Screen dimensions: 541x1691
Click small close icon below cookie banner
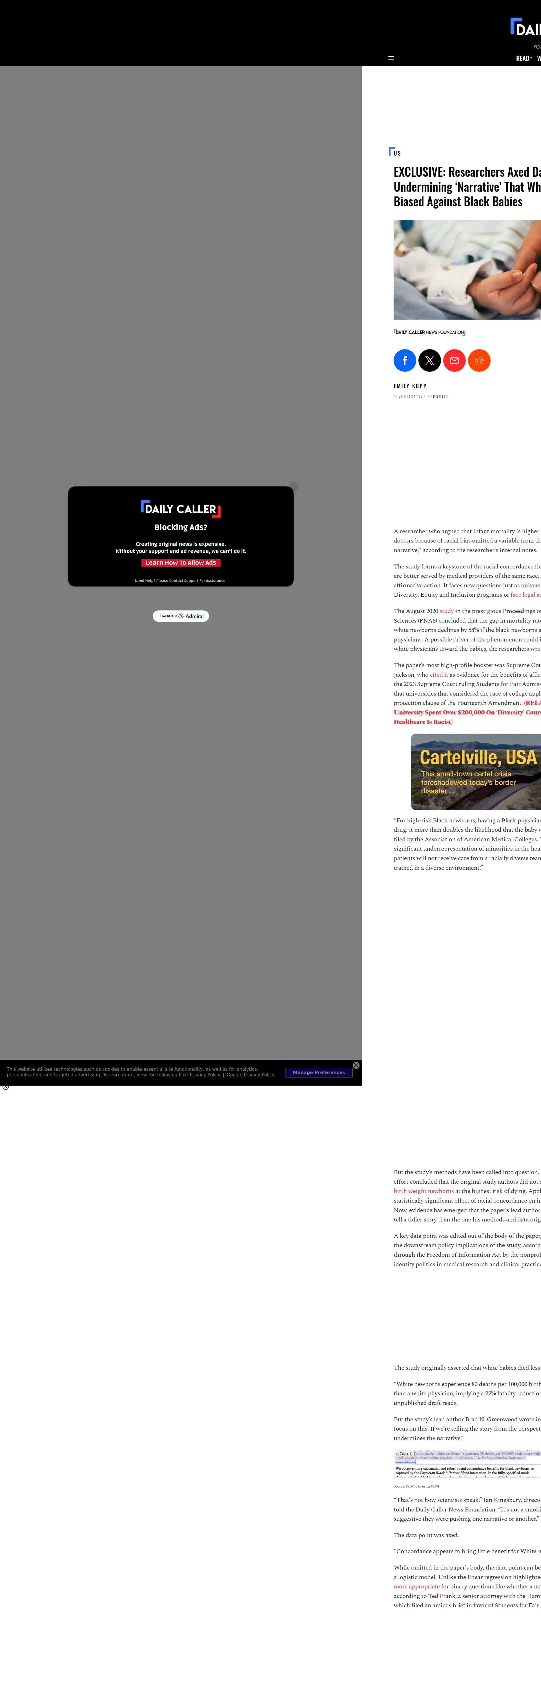tap(6, 1087)
